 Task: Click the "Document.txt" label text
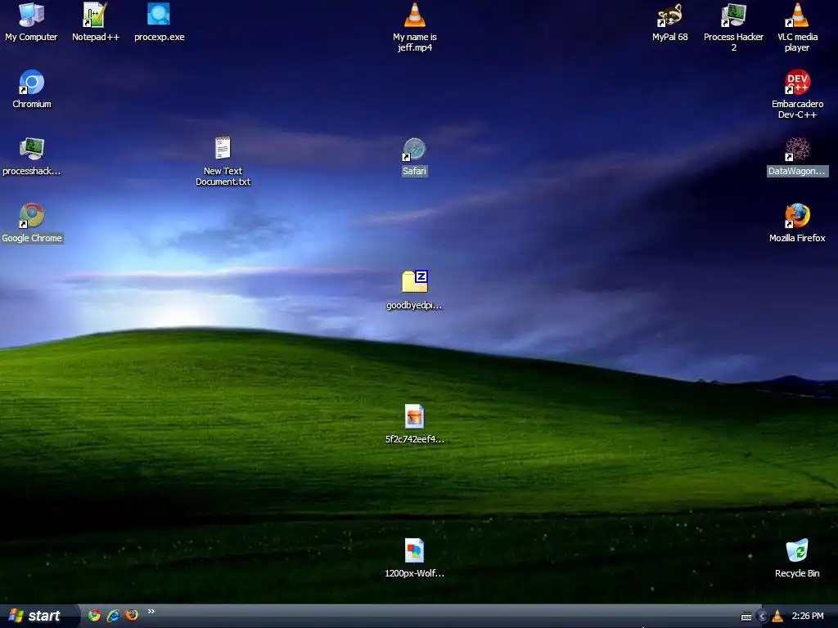point(223,182)
